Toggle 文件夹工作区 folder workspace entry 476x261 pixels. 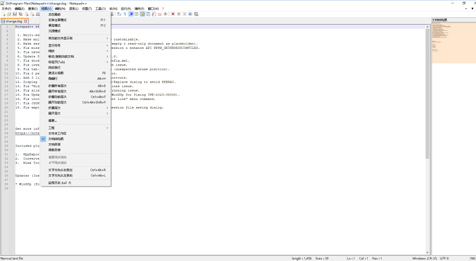point(76,133)
